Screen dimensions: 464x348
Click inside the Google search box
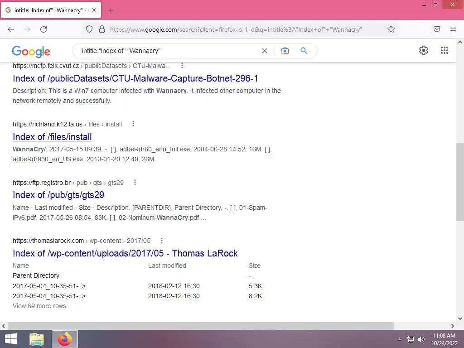[169, 51]
